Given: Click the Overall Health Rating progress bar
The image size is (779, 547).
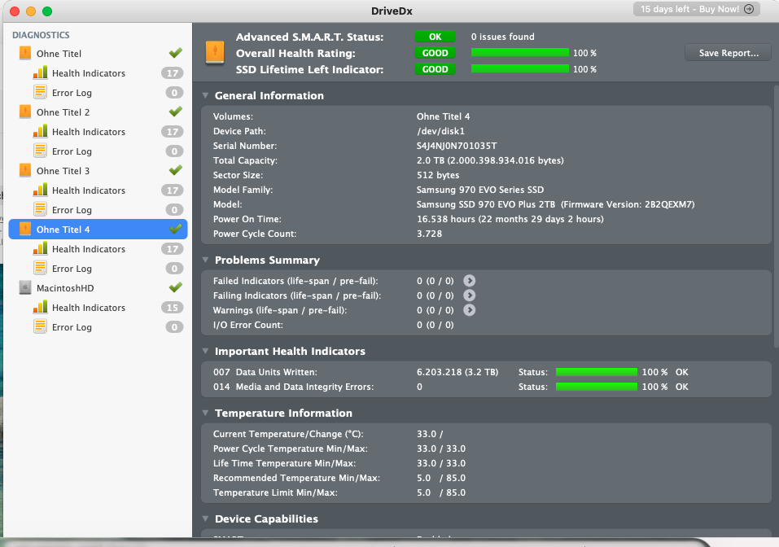Looking at the screenshot, I should 520,53.
